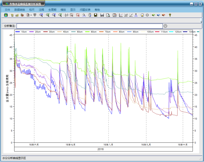Open the 显示 menu
The image size is (204, 162).
pyautogui.click(x=73, y=10)
